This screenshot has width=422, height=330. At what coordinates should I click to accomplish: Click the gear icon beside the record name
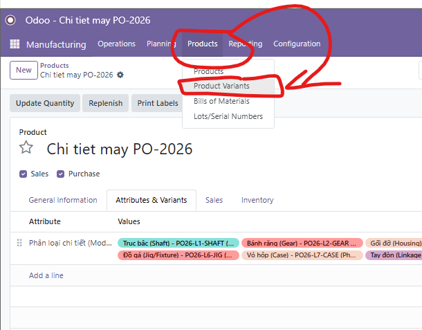(x=120, y=75)
